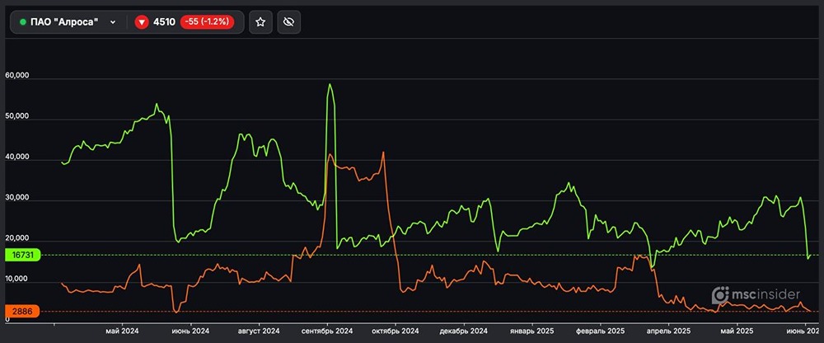Image resolution: width=824 pixels, height=343 pixels.
Task: Click the green 16731 value label
Action: [x=21, y=256]
